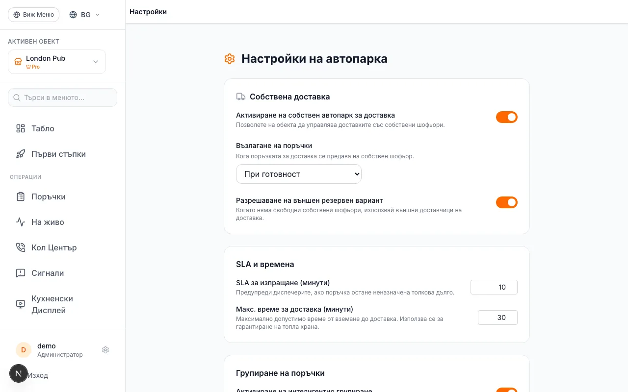
Task: Open the Табло menu item
Action: pos(62,128)
